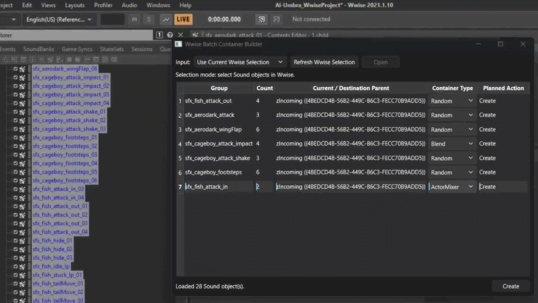Image resolution: width=538 pixels, height=303 pixels.
Task: Toggle checkbox for sfx_cageboy_attack_impact_03
Action: click(15, 94)
